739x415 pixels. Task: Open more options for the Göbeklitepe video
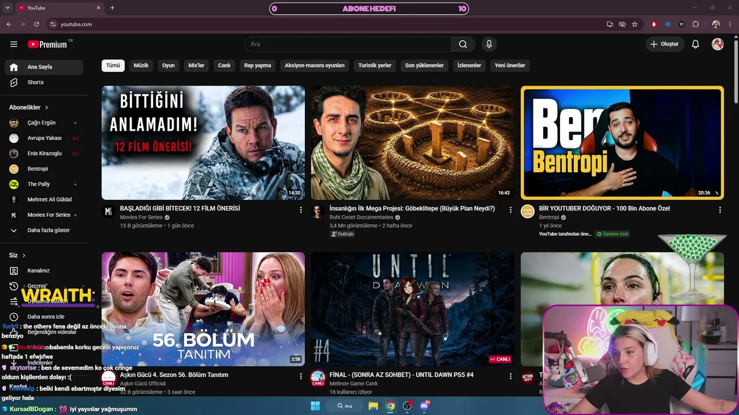click(510, 210)
